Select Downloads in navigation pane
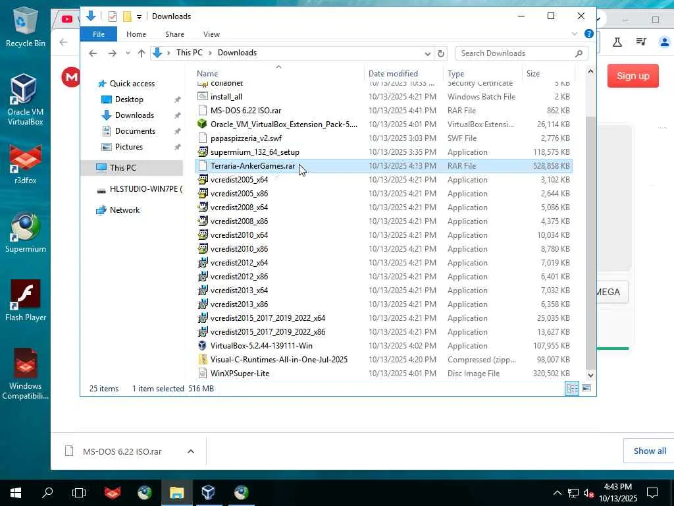674x506 pixels. coord(134,115)
